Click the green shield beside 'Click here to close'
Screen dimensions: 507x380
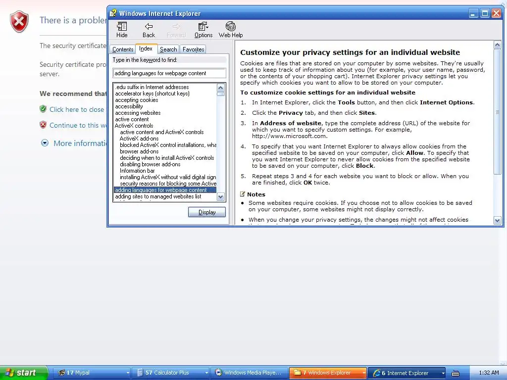coord(43,109)
